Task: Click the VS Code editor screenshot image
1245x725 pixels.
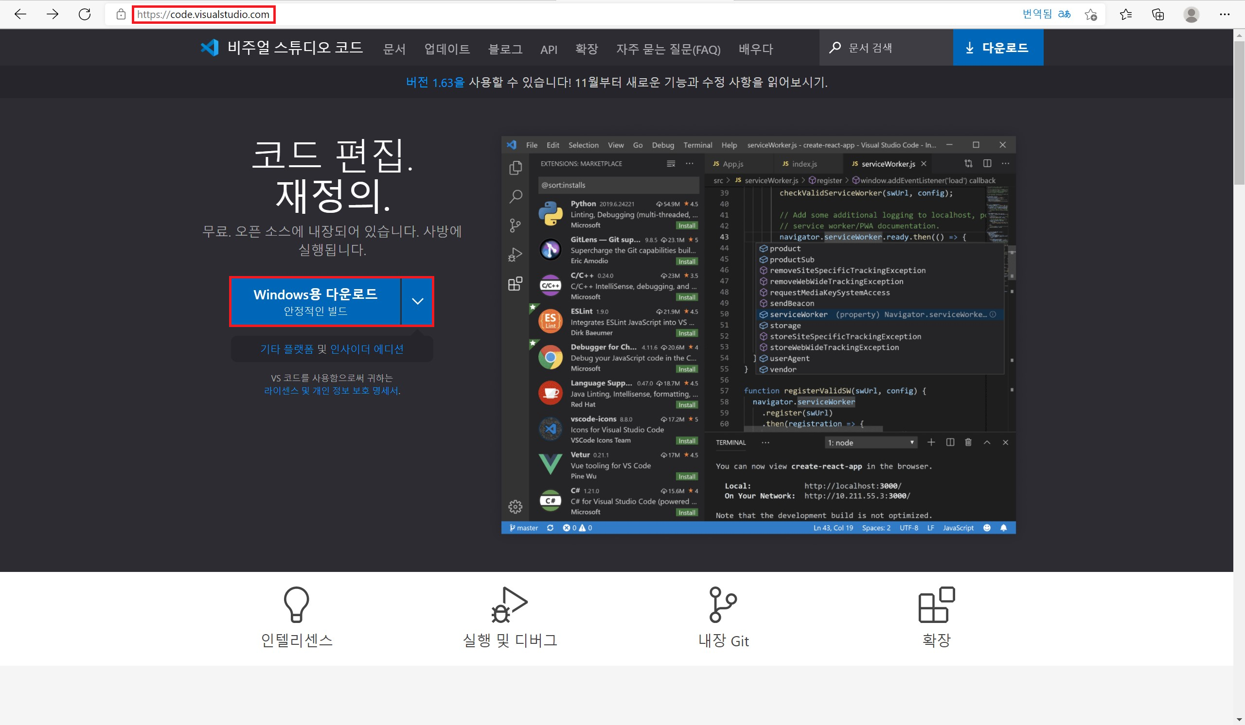Action: pyautogui.click(x=758, y=335)
